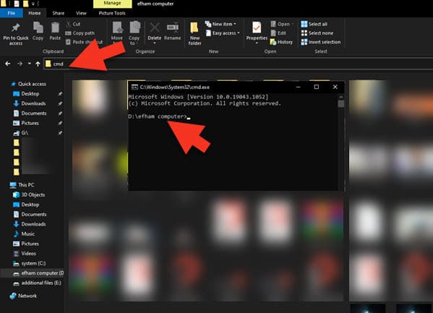Go up one folder level arrow

click(x=38, y=64)
